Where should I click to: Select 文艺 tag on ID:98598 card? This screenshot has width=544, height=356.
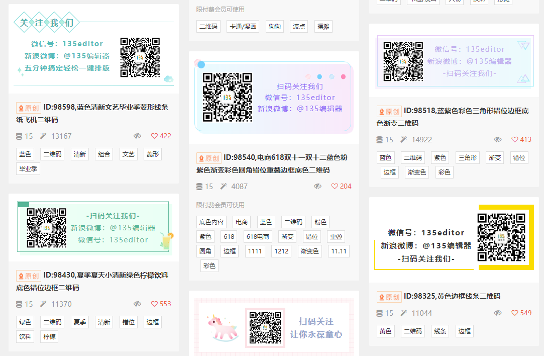[129, 154]
